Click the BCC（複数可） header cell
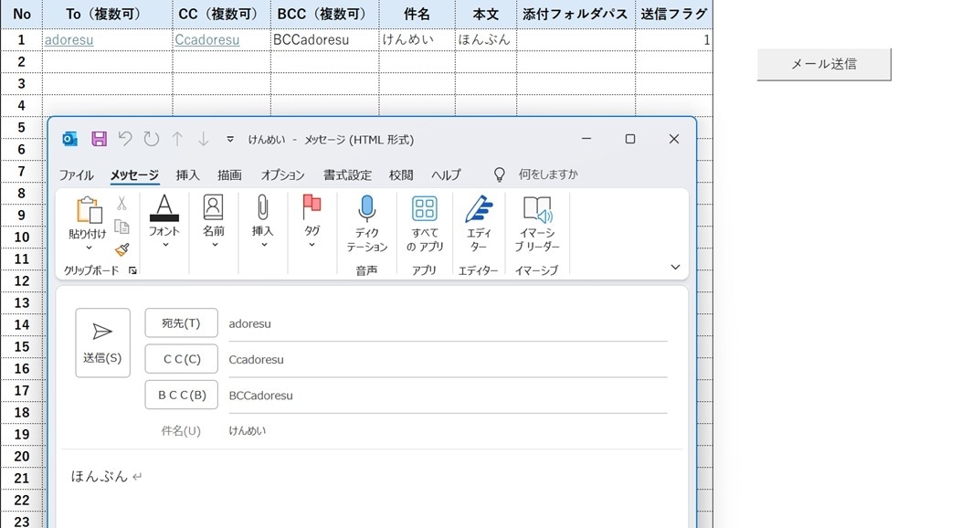Viewport: 961px width, 528px height. 325,14
